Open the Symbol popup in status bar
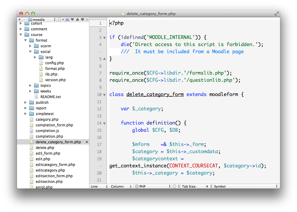Screen dimensions: 297x212 (x=246, y=186)
